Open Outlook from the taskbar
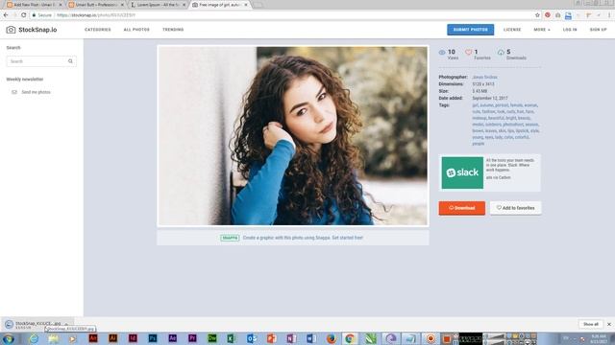This screenshot has height=345, width=615. [252, 338]
